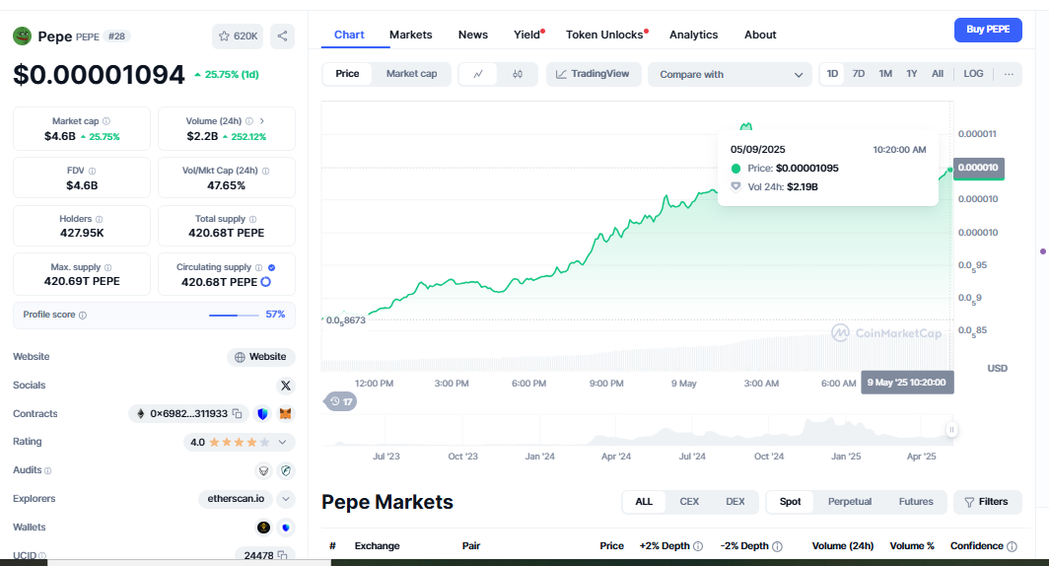The width and height of the screenshot is (1049, 566).
Task: Copy the contract address 0x6982...311933
Action: [237, 413]
